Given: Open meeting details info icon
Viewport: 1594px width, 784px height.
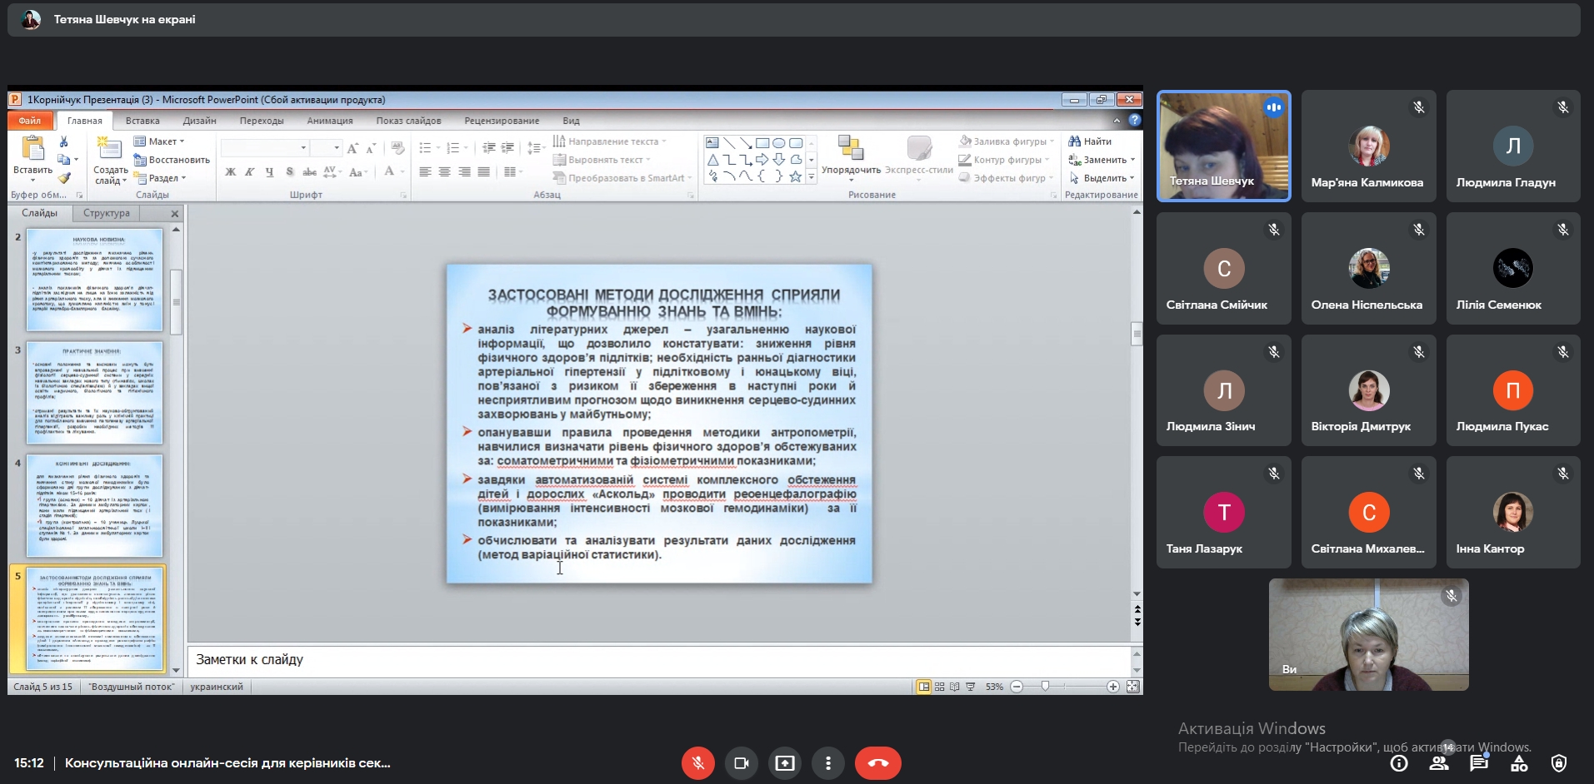Looking at the screenshot, I should 1399,763.
